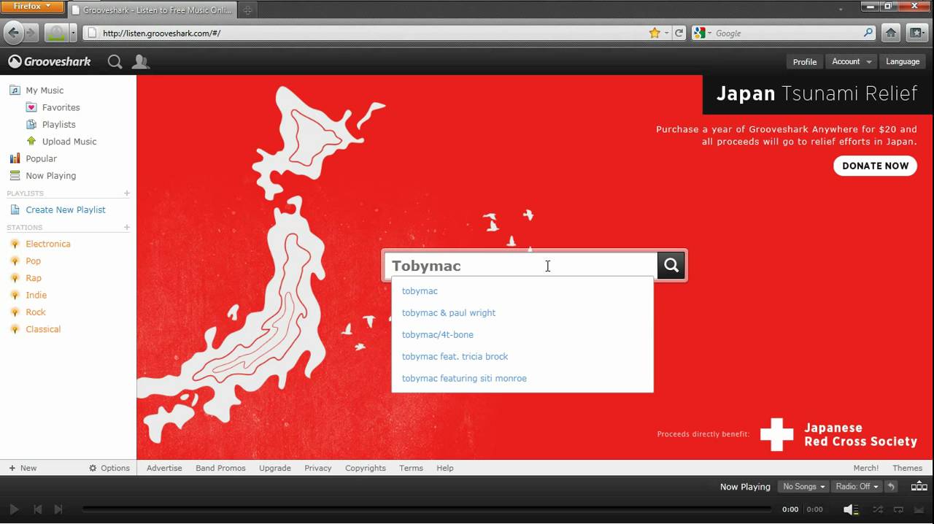Image resolution: width=934 pixels, height=524 pixels.
Task: Open the New menu in sidebar footer
Action: tap(23, 469)
